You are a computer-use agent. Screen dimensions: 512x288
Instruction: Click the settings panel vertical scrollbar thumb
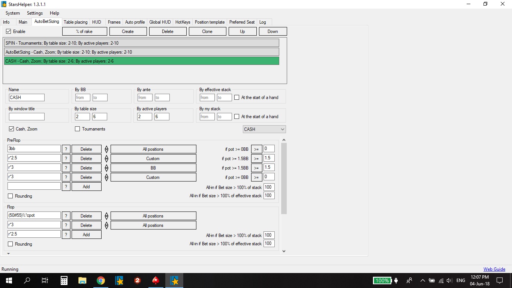284,178
